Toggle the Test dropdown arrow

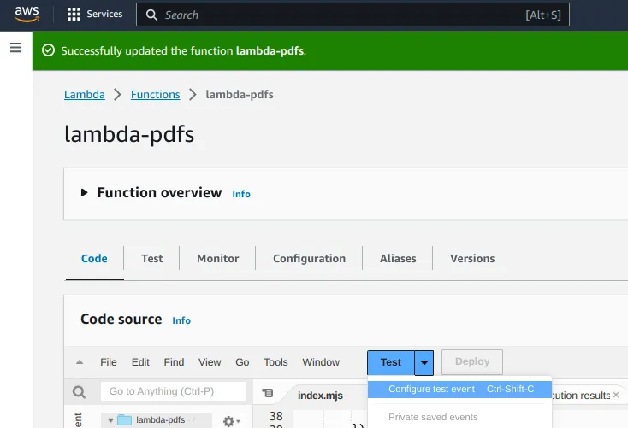[424, 362]
